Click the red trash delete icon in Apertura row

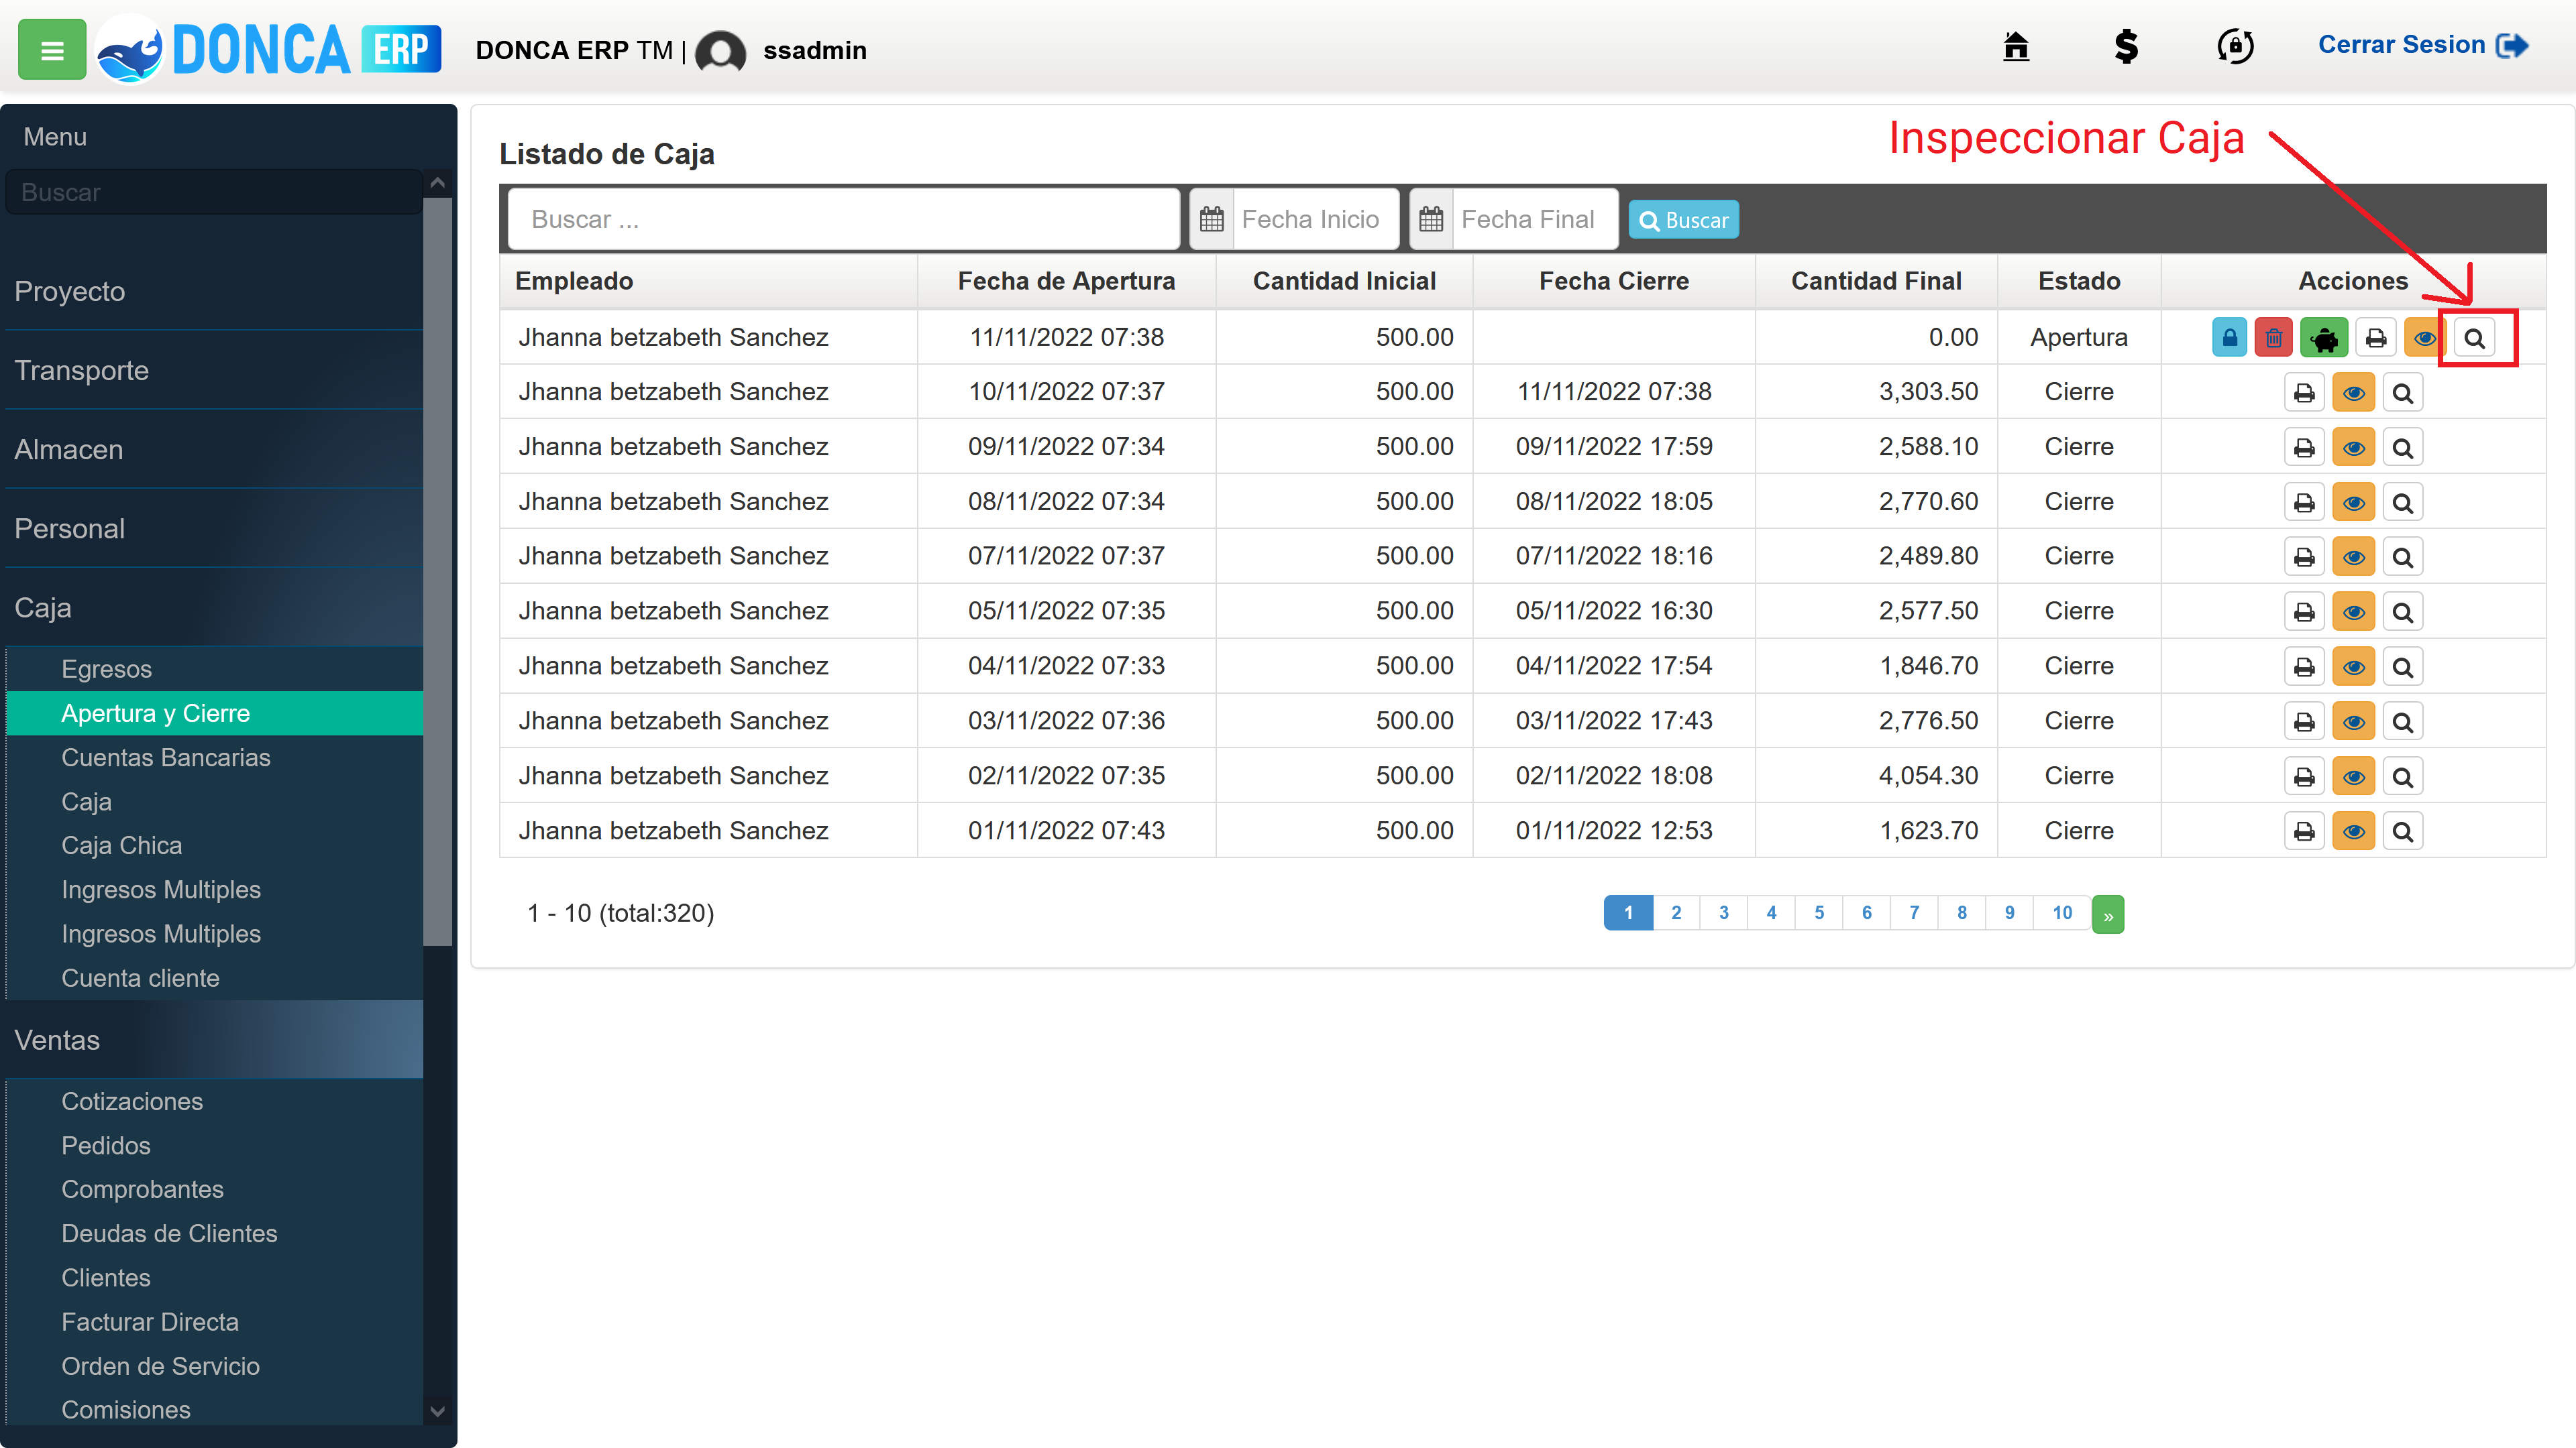2273,338
